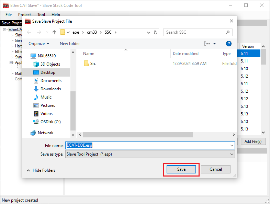
Task: Open the Organize dropdown menu
Action: click(x=39, y=44)
